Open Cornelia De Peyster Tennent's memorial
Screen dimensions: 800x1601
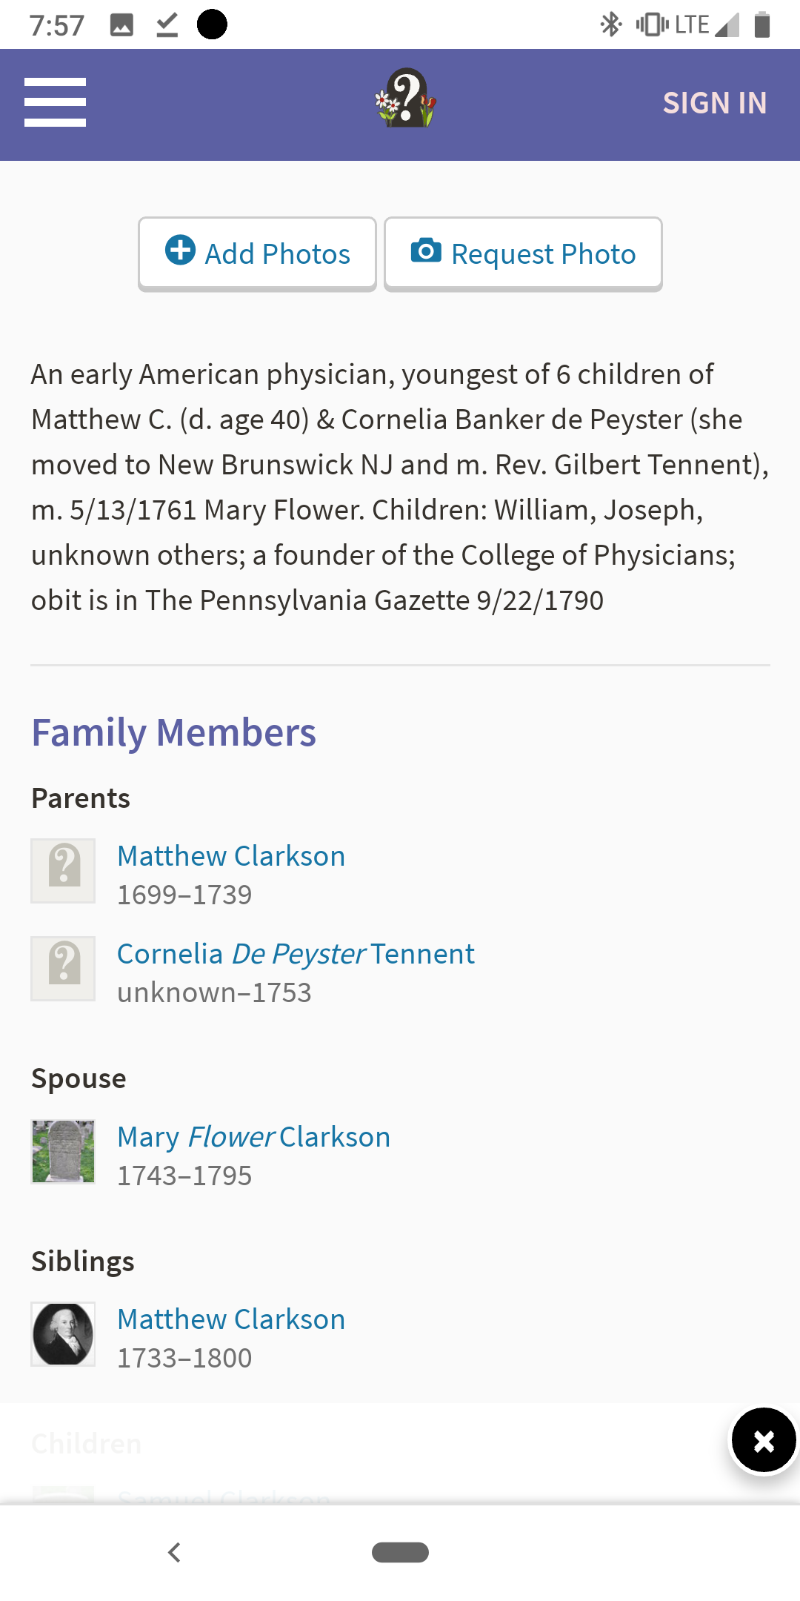click(x=296, y=954)
